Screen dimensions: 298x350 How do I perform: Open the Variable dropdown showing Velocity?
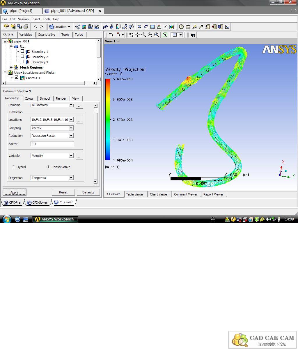point(52,156)
